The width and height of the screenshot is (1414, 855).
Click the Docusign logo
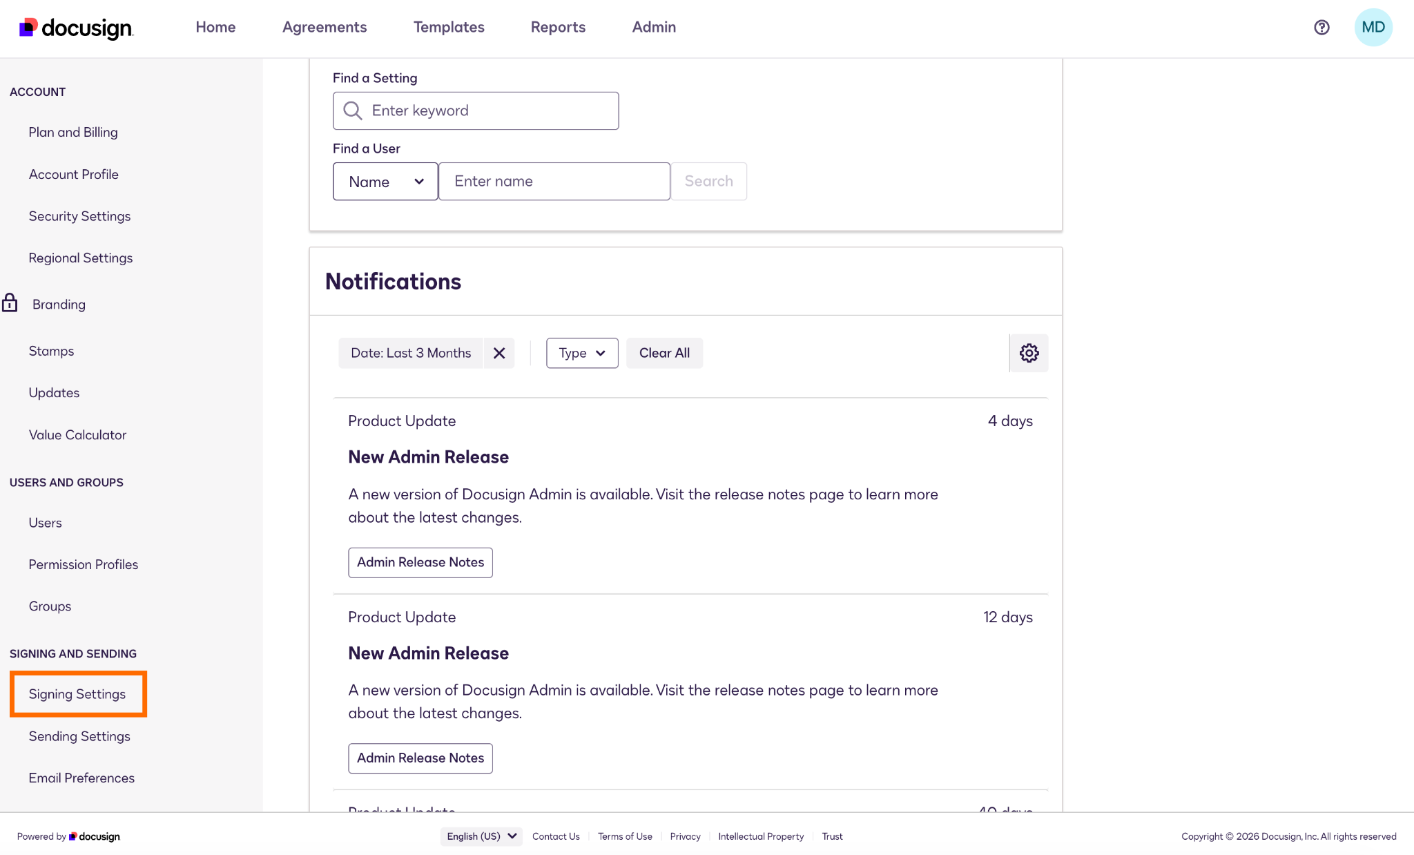coord(76,28)
